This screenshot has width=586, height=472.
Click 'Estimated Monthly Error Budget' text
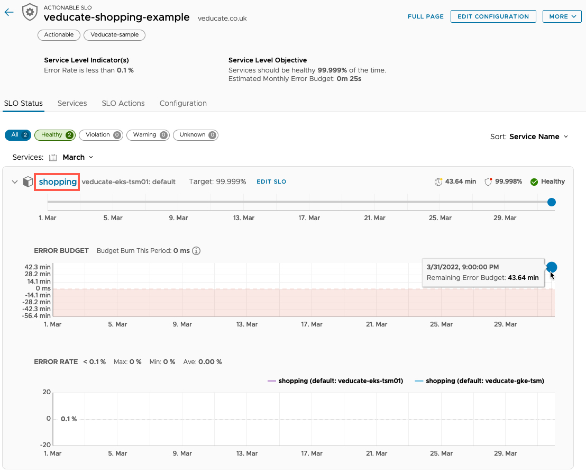coord(295,79)
